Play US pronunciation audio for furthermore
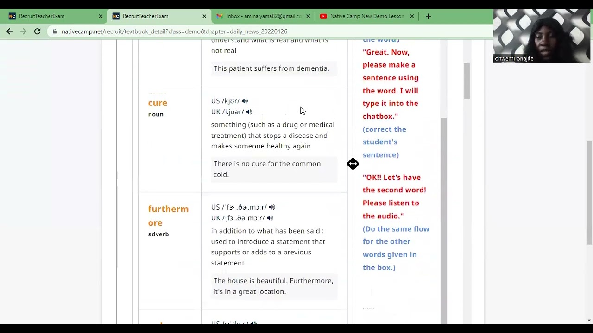The image size is (593, 333). tap(272, 207)
